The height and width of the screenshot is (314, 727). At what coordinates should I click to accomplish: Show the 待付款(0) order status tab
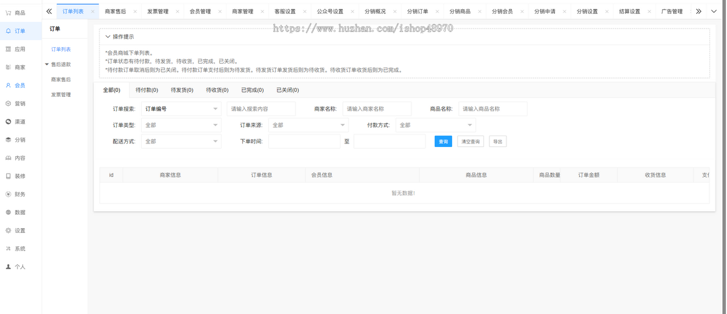(147, 90)
